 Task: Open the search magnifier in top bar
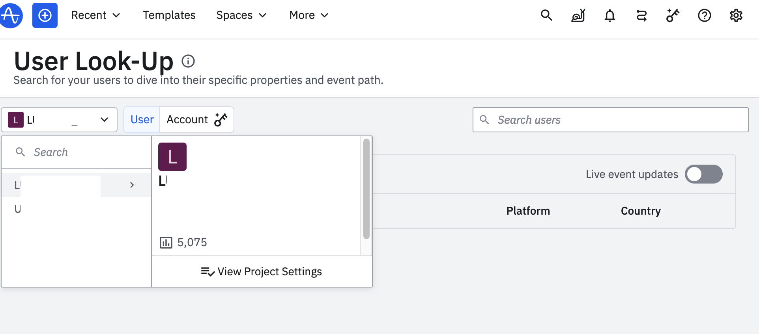[x=546, y=15]
